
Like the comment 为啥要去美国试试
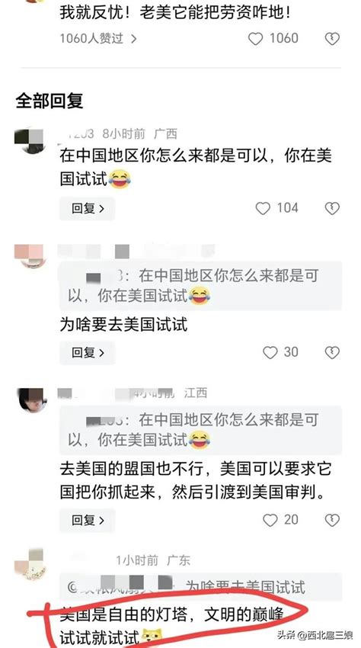point(270,352)
